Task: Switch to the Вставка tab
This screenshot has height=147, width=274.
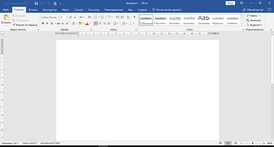Action: 33,10
